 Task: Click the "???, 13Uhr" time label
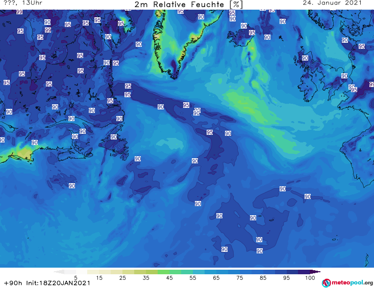tap(23, 3)
